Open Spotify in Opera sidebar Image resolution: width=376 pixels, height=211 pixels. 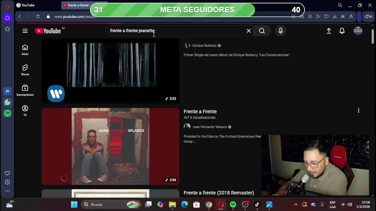click(8, 113)
